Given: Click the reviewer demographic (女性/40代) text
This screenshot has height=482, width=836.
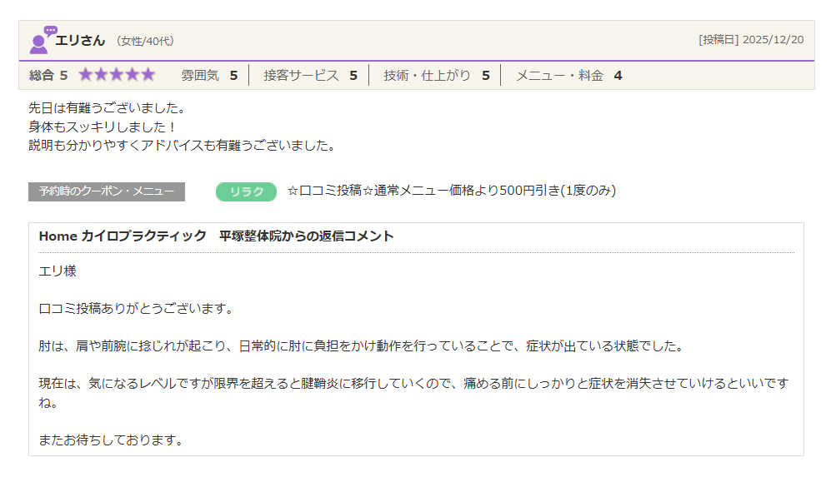Looking at the screenshot, I should pos(145,41).
